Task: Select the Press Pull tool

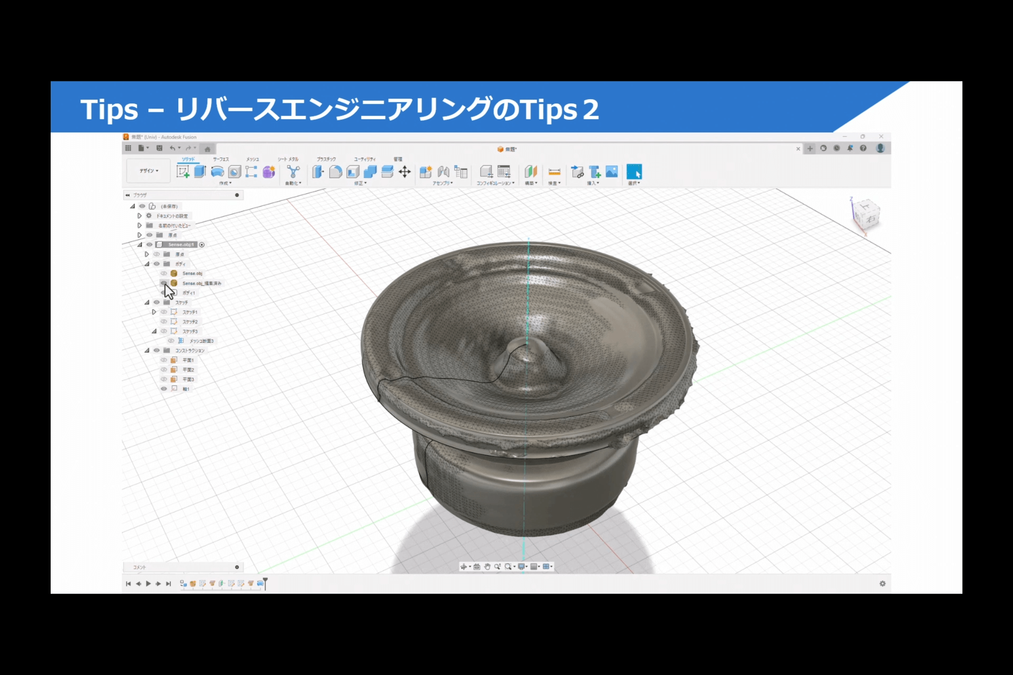Action: pyautogui.click(x=318, y=172)
